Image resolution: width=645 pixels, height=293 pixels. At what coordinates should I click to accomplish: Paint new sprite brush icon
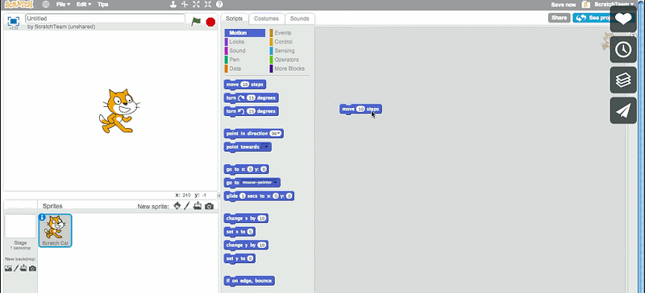pos(187,205)
